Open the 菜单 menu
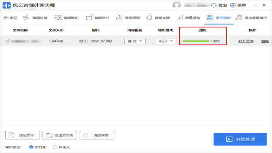The image size is (272, 153). 238,5
